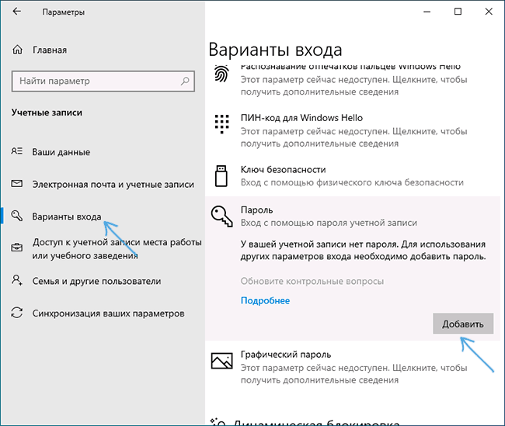
Task: Open Семья и другие пользователи section
Action: [x=96, y=282]
